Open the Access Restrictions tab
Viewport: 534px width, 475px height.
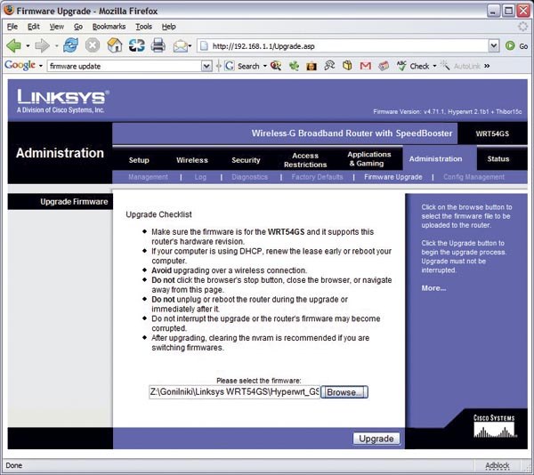[x=305, y=160]
